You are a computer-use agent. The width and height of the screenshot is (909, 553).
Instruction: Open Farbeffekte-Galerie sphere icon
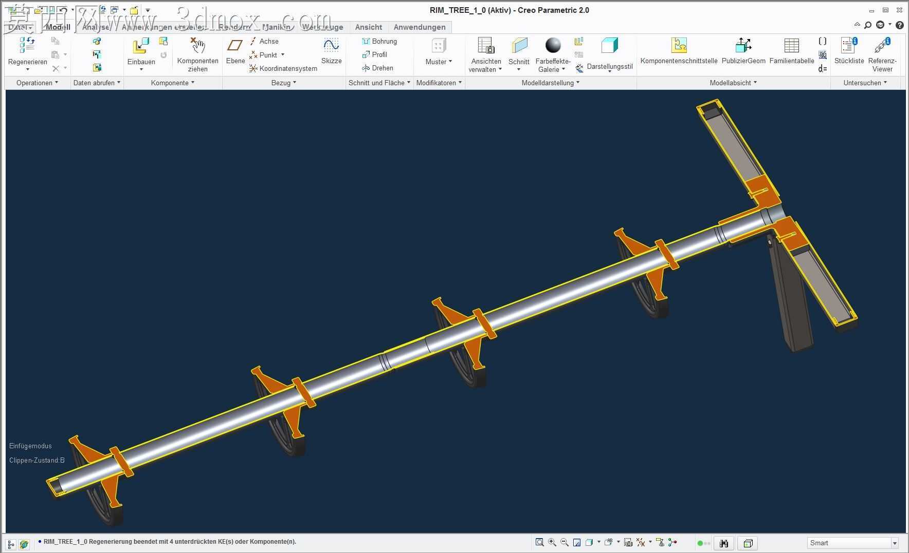(x=553, y=45)
